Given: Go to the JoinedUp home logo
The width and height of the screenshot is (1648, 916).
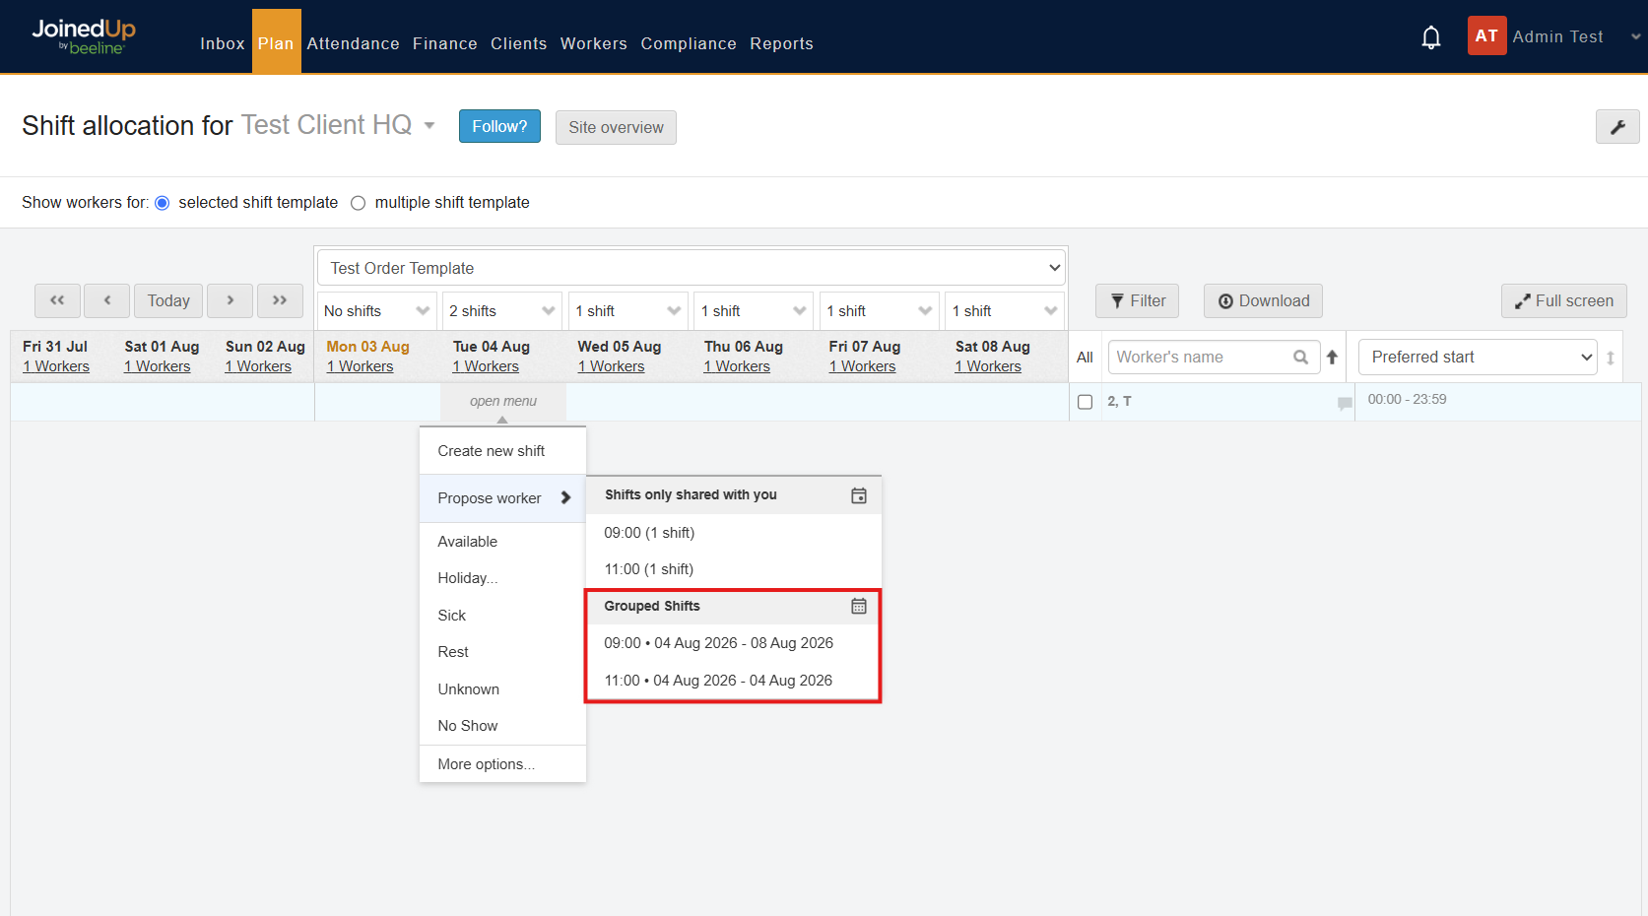Looking at the screenshot, I should [84, 36].
